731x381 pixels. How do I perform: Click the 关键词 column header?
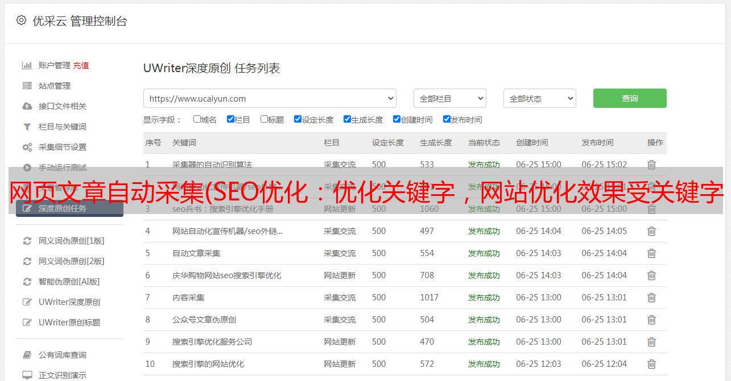click(184, 143)
